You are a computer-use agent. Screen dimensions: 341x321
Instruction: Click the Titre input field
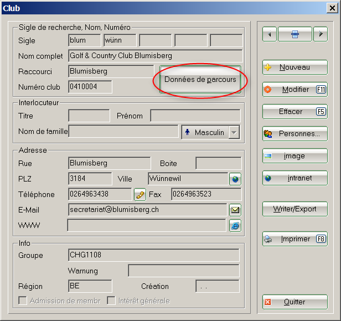point(89,116)
